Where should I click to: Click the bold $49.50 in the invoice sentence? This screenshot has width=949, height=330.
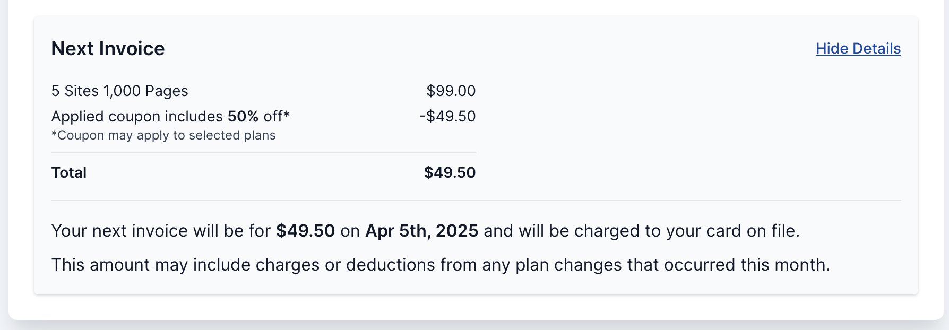pos(305,231)
